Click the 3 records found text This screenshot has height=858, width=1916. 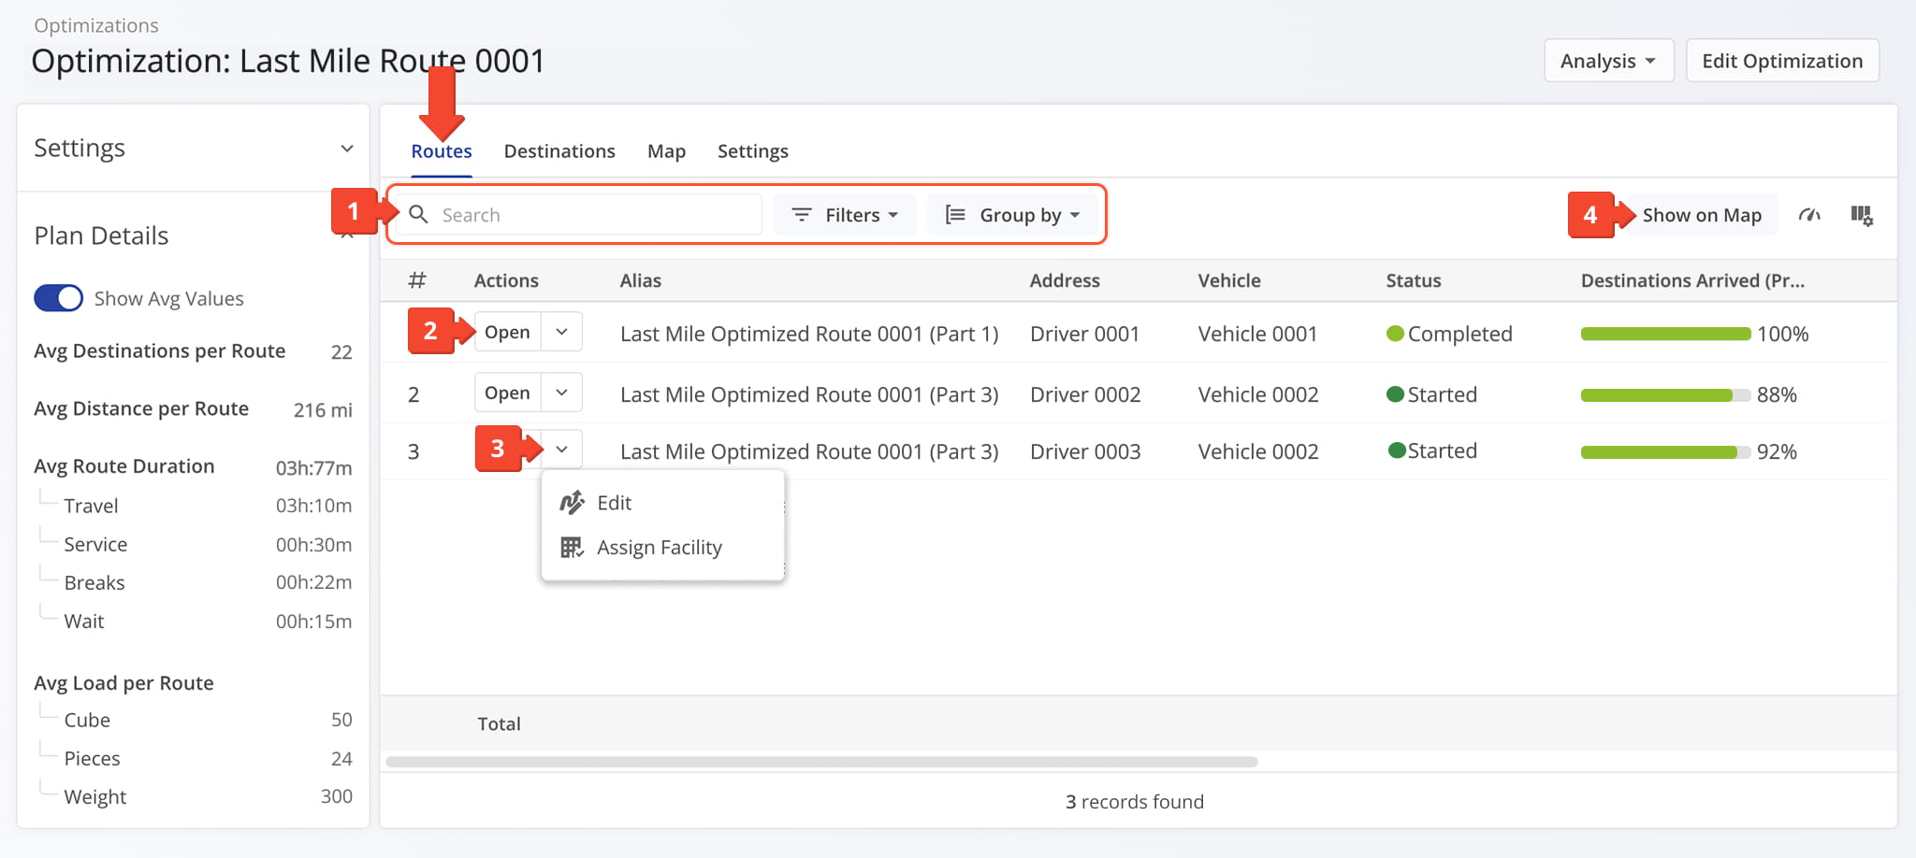tap(1135, 802)
